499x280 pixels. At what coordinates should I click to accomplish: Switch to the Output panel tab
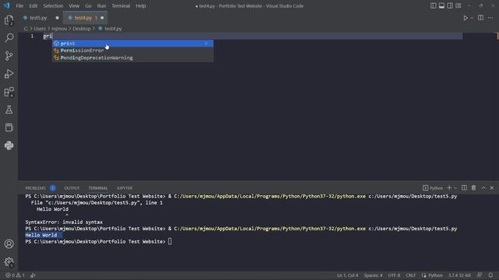pos(72,188)
